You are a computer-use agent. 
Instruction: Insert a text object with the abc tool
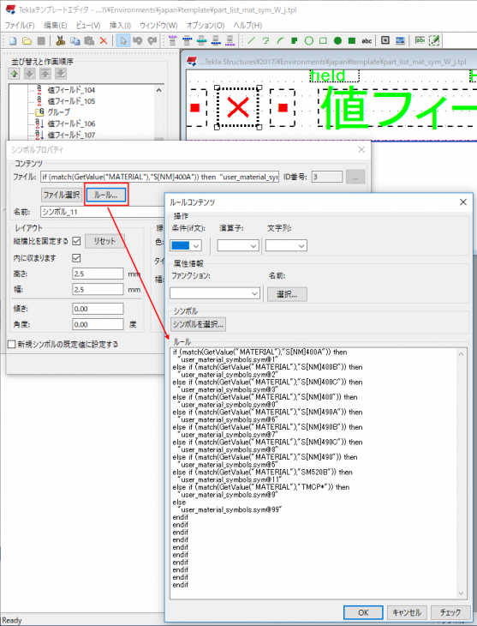[x=367, y=40]
